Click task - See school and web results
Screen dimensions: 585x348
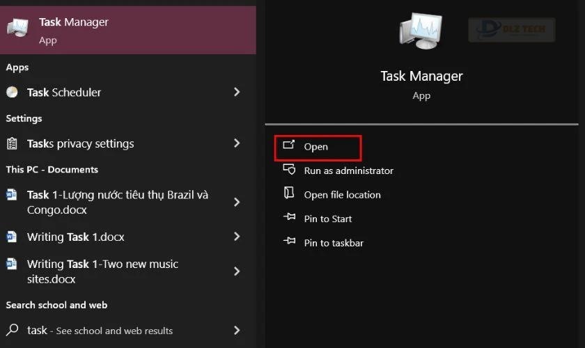(x=128, y=330)
